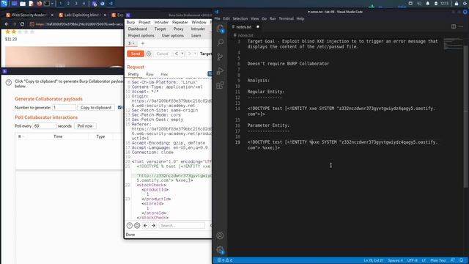Click Poll now button
Image resolution: width=469 pixels, height=264 pixels.
click(x=85, y=126)
